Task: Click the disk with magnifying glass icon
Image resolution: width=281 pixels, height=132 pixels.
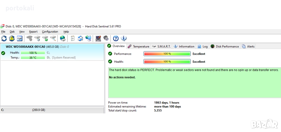Action: point(53,38)
